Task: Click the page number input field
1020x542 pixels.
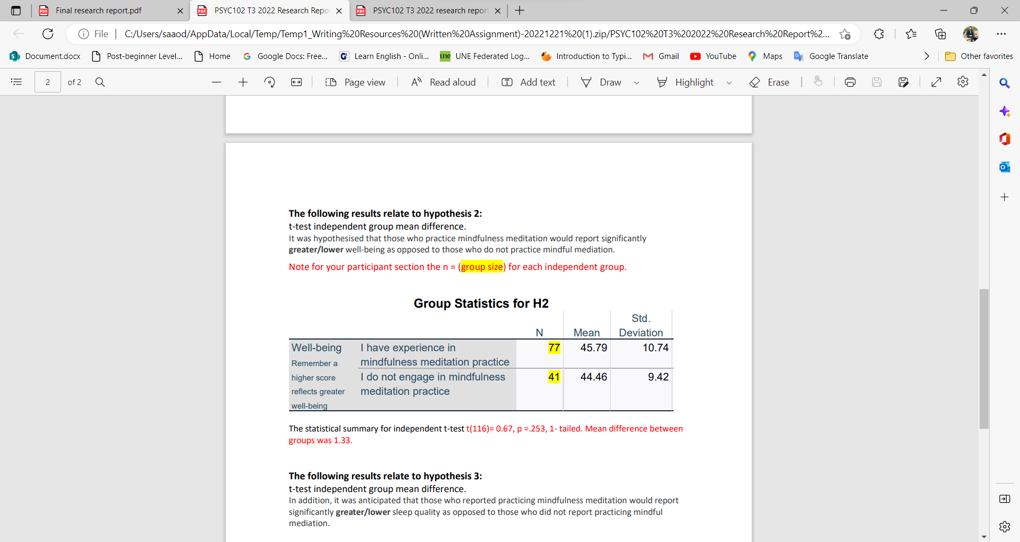Action: [47, 82]
